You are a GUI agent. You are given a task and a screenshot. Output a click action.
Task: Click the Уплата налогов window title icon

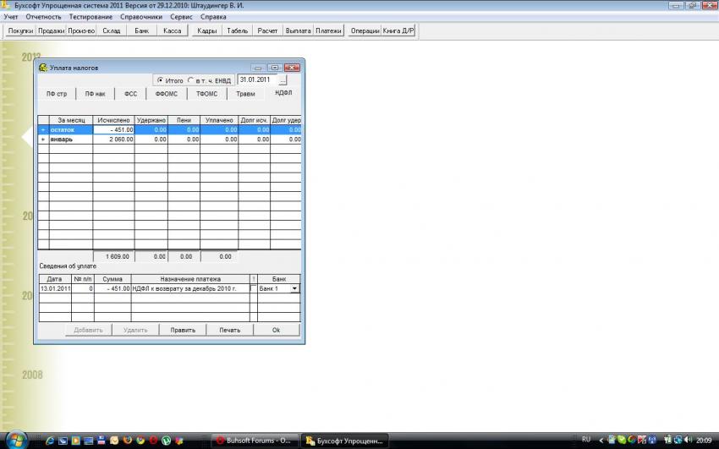coord(42,67)
